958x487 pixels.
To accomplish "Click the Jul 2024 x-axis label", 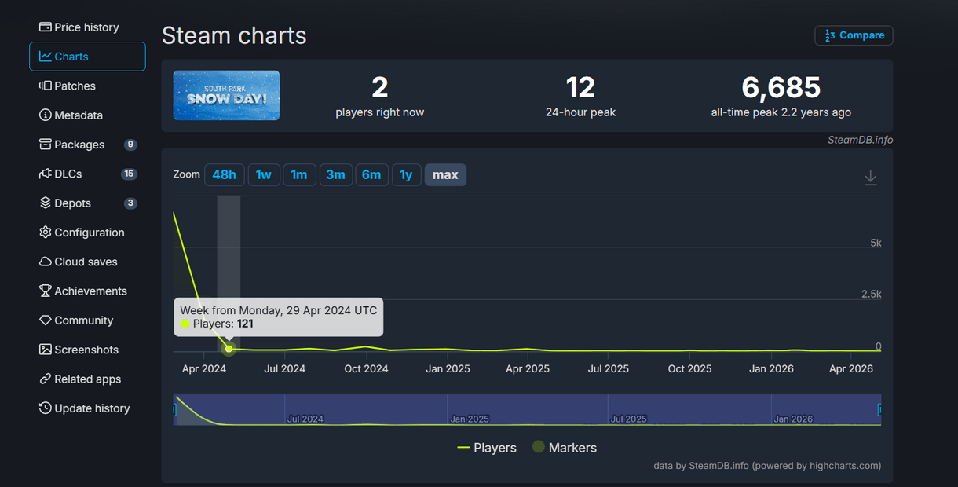I will pos(284,368).
